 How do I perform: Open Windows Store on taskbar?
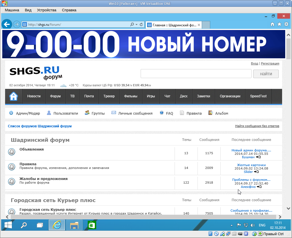92,225
